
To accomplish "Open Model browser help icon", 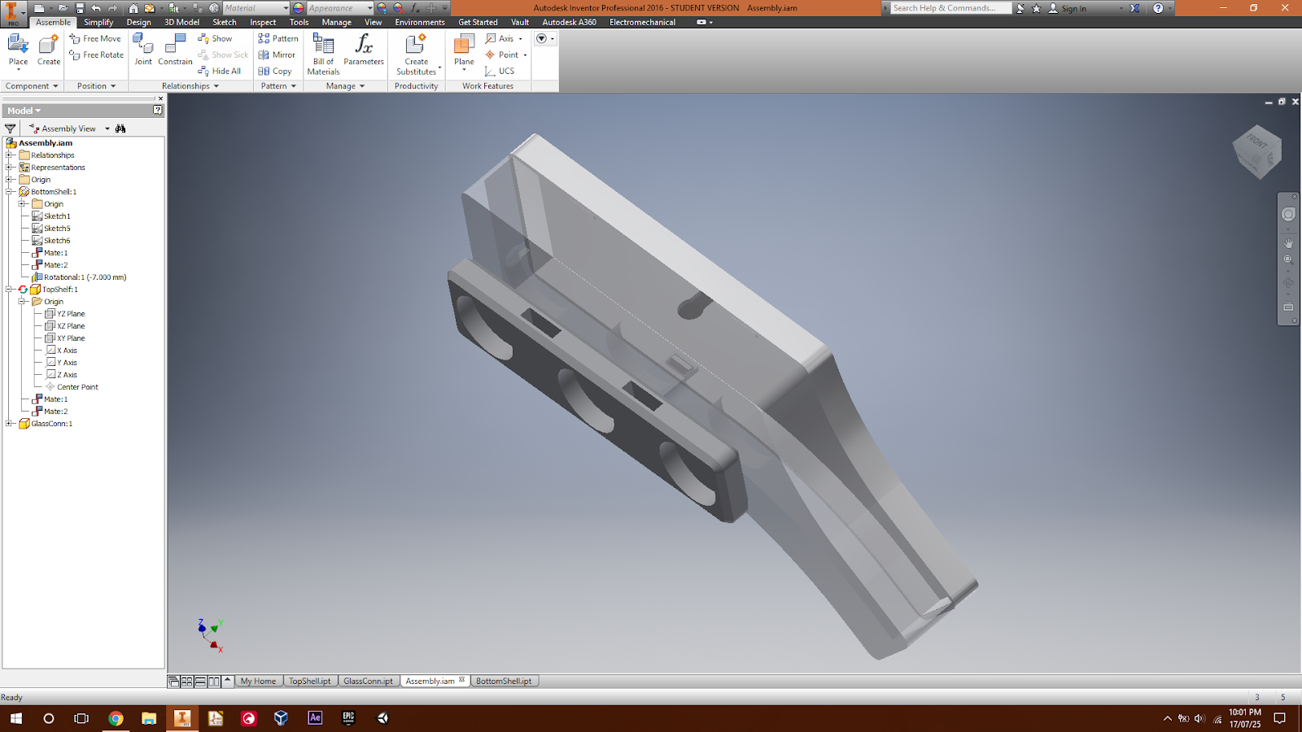I will (158, 110).
